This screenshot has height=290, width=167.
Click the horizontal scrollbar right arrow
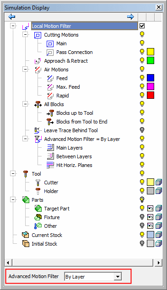158,263
